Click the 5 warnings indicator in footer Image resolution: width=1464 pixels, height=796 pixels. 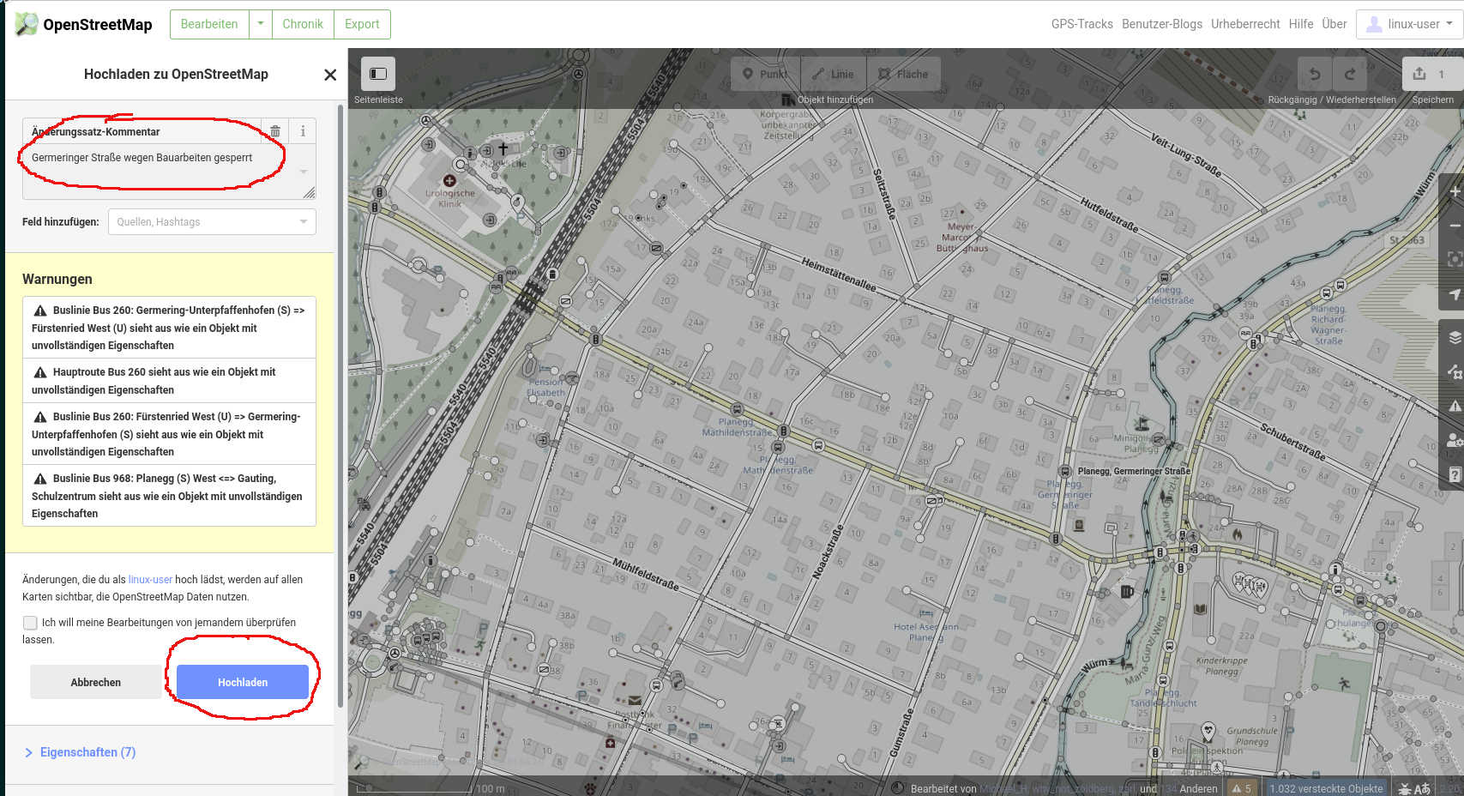(1242, 788)
